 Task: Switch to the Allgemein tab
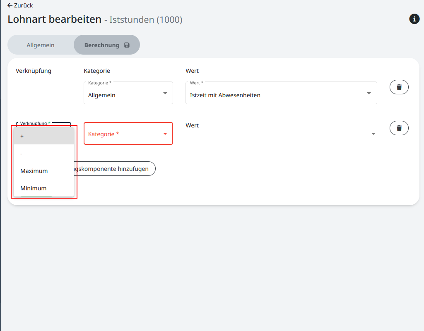pyautogui.click(x=41, y=45)
